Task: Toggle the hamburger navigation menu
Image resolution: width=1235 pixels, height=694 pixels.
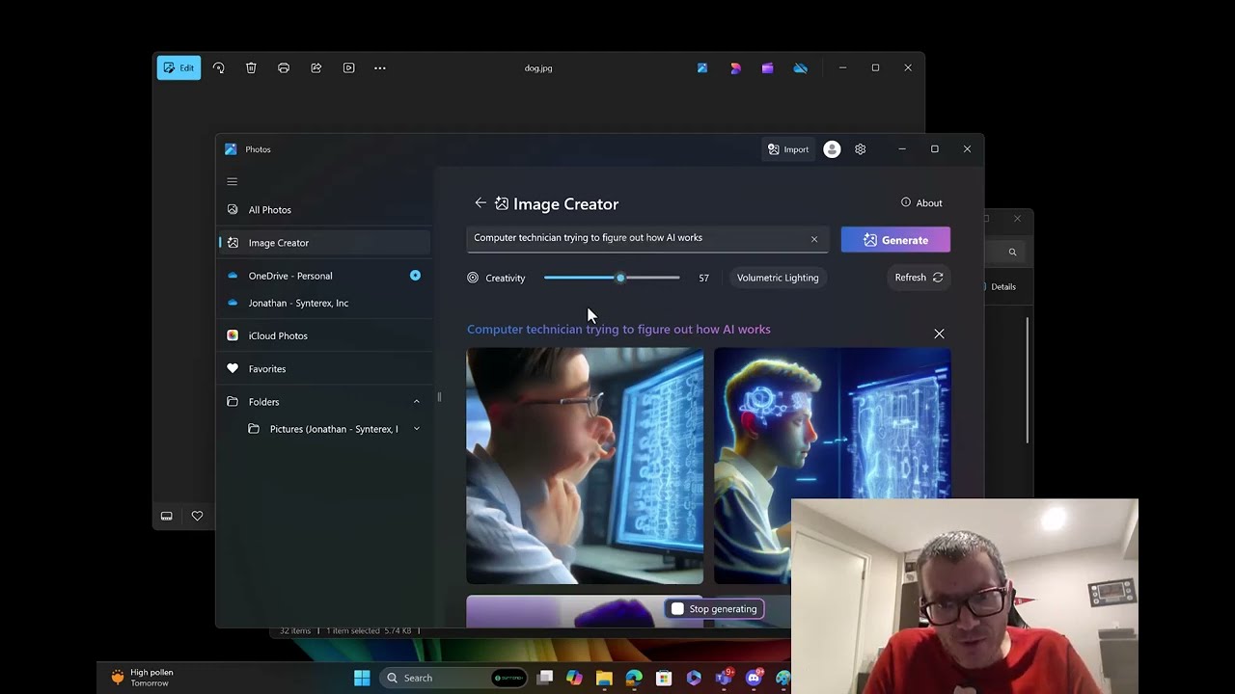Action: [232, 181]
